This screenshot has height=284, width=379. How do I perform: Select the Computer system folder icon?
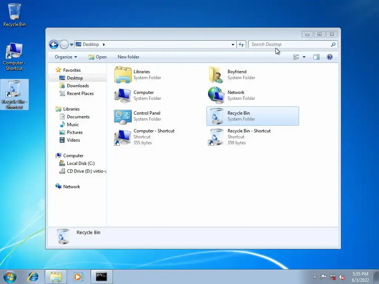[123, 95]
